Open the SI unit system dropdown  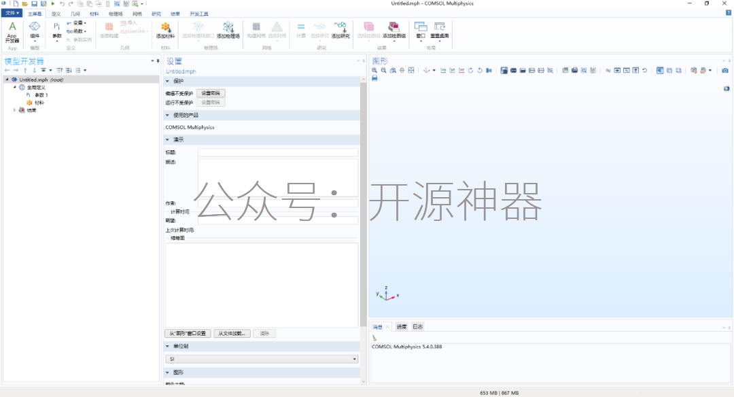tap(262, 359)
